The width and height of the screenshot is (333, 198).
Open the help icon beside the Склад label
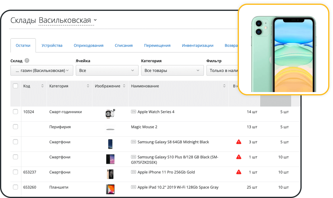(x=27, y=60)
